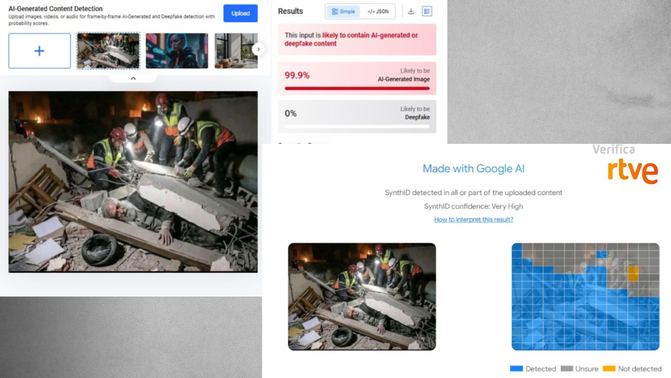Click the orange Not detected legend swatch
Viewport: 671px width, 378px height.
pyautogui.click(x=609, y=368)
